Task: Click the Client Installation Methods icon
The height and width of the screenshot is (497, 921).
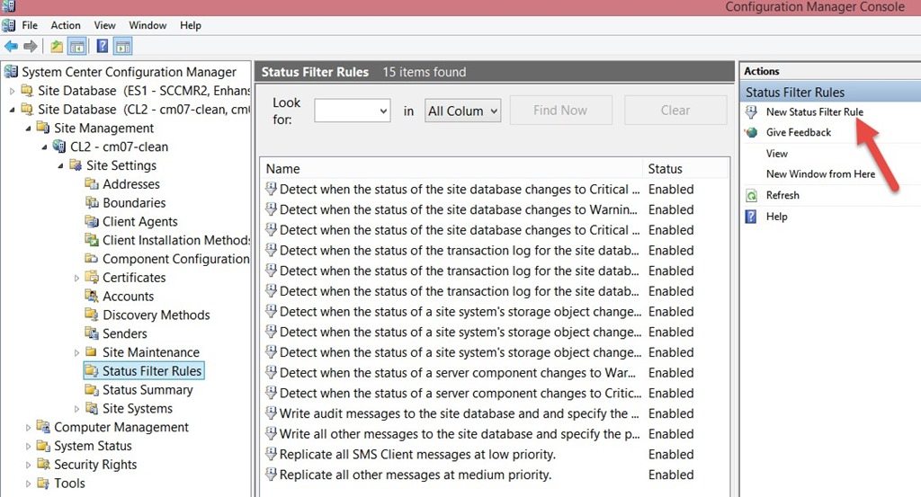Action: point(92,240)
